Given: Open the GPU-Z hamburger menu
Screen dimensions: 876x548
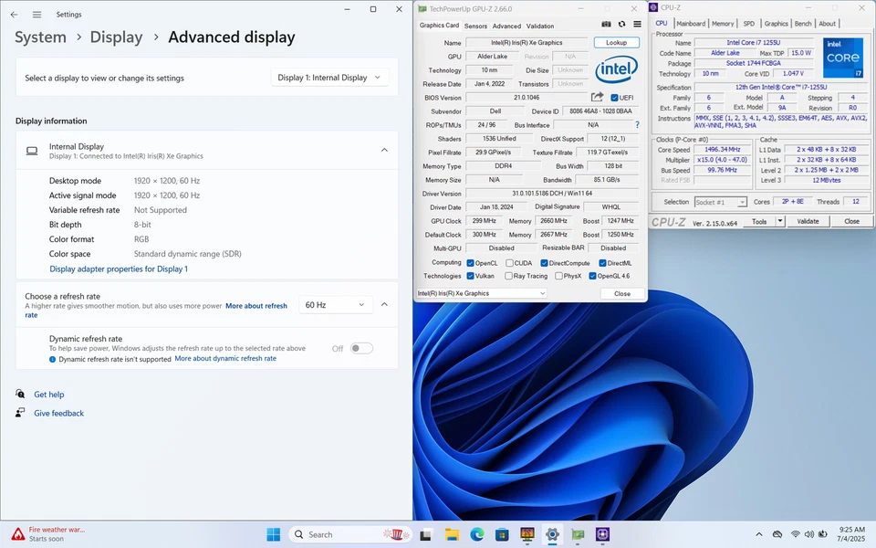Looking at the screenshot, I should (636, 25).
